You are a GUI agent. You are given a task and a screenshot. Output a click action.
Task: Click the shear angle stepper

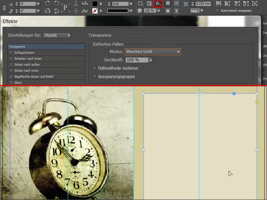(x=16, y=11)
